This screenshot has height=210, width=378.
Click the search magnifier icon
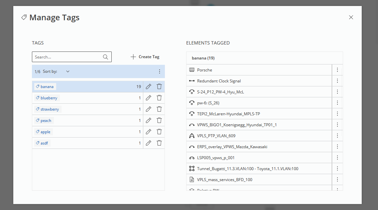coord(106,57)
